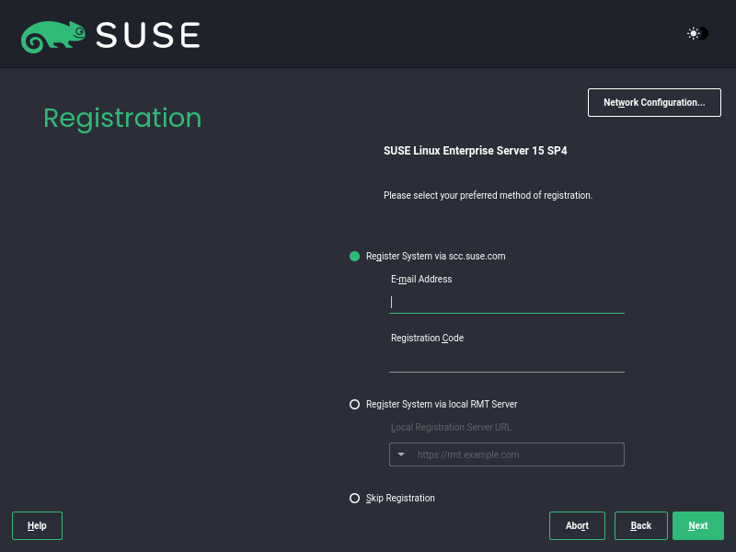Click the E-mail Address label
The image size is (736, 552).
(x=421, y=279)
